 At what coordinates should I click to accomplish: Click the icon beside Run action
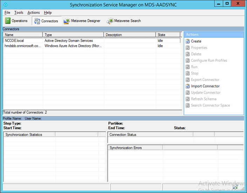[187, 67]
